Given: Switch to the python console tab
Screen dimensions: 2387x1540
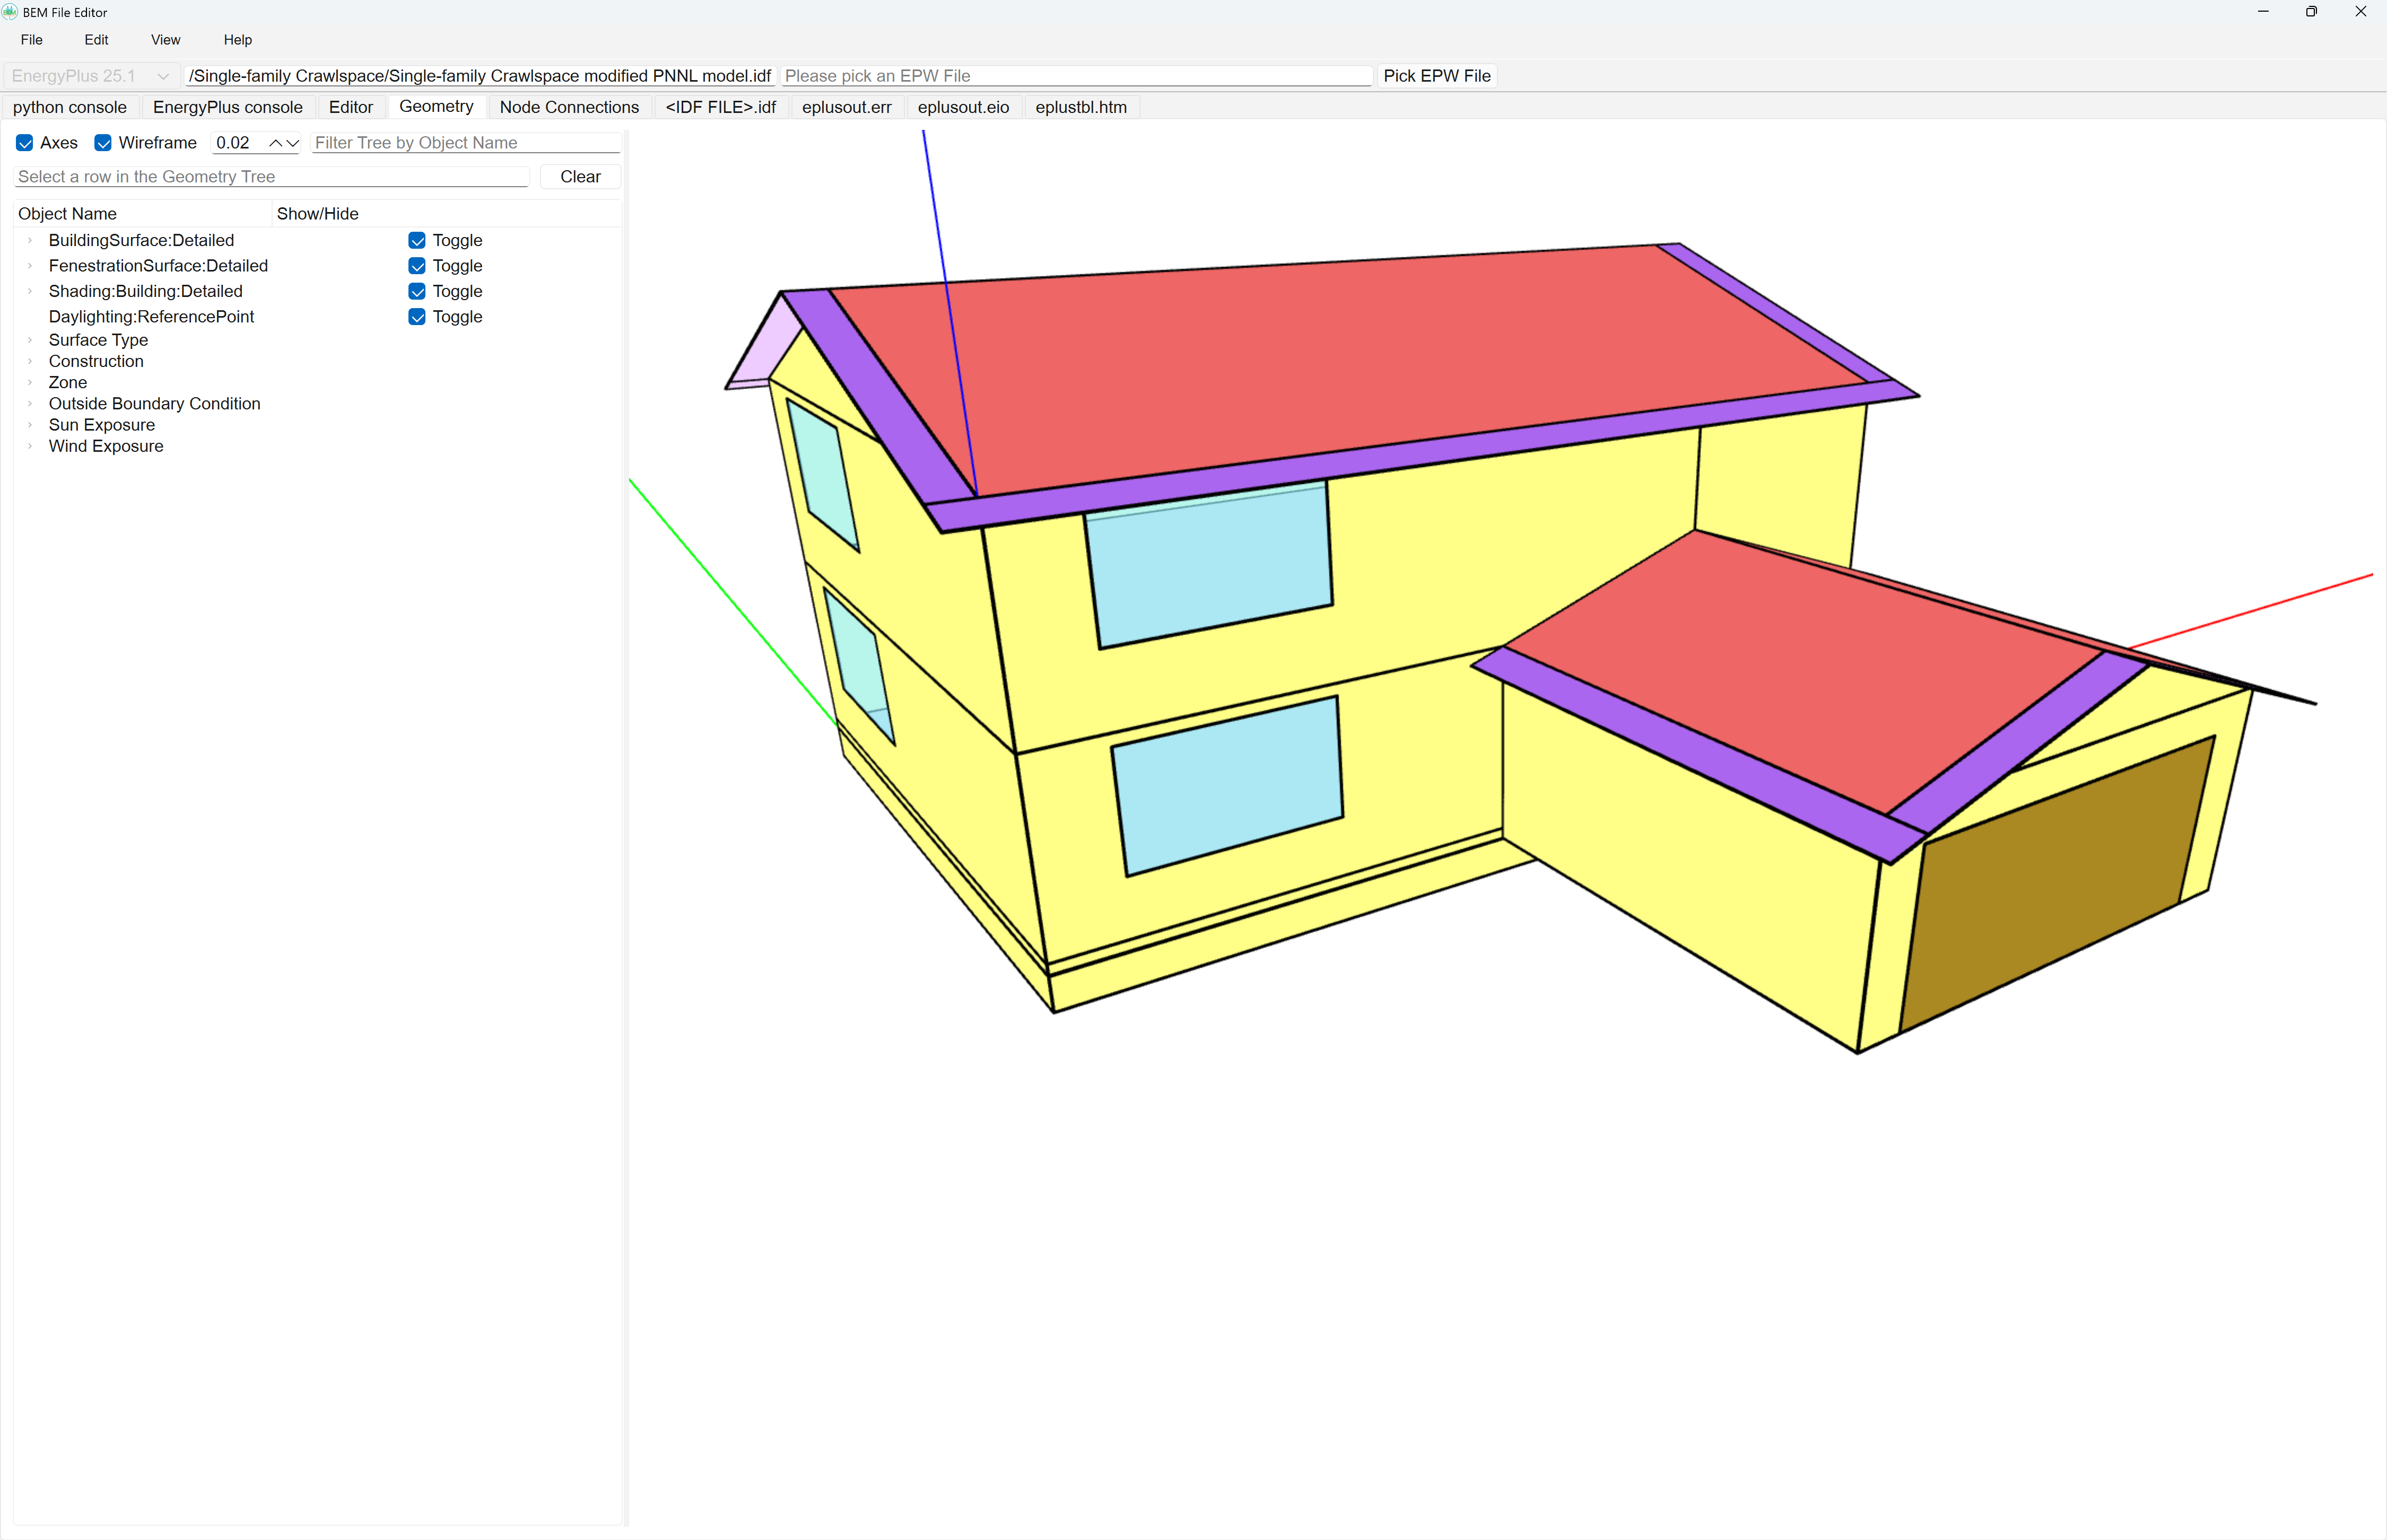Looking at the screenshot, I should pos(70,107).
